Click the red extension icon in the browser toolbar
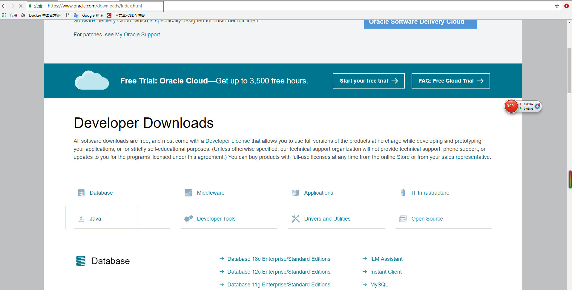 567,6
